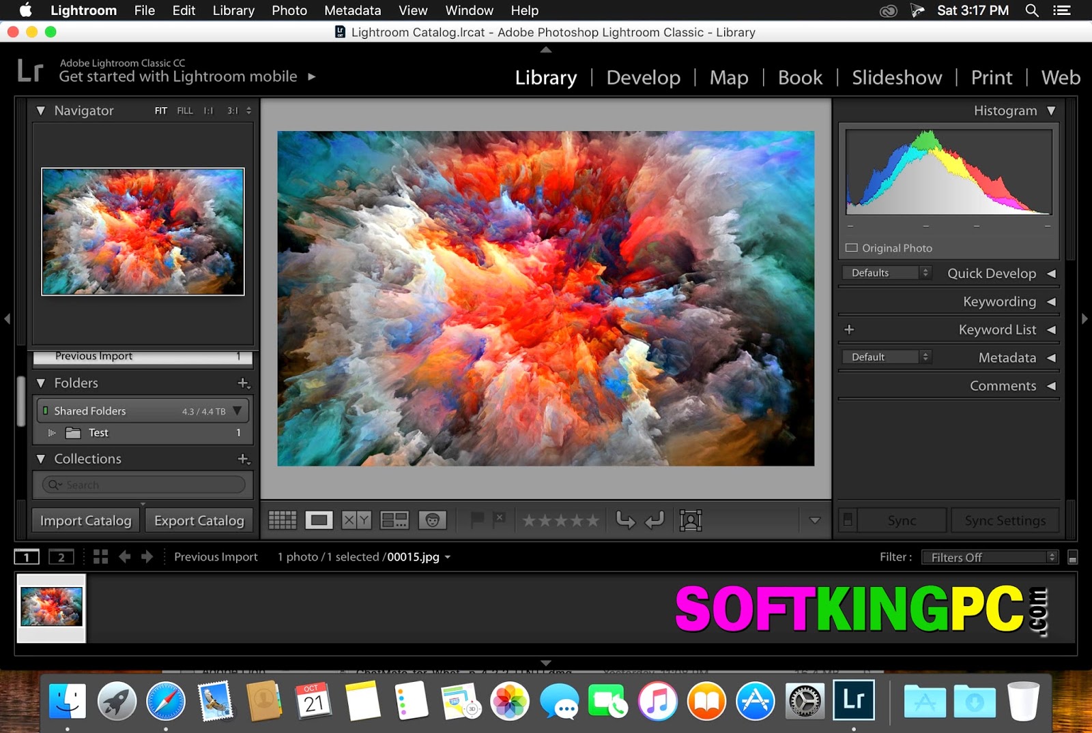Click the Sync Settings button

[1005, 521]
